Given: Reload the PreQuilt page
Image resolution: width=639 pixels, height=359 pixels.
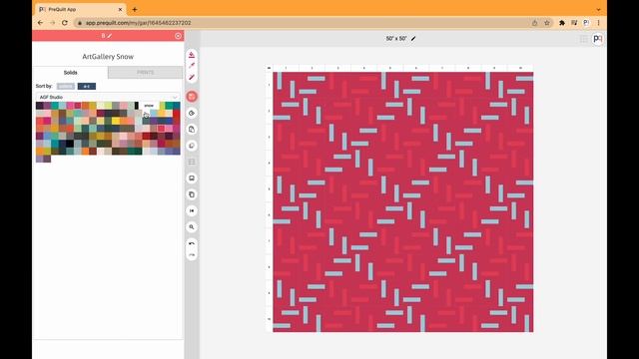Looking at the screenshot, I should click(65, 23).
